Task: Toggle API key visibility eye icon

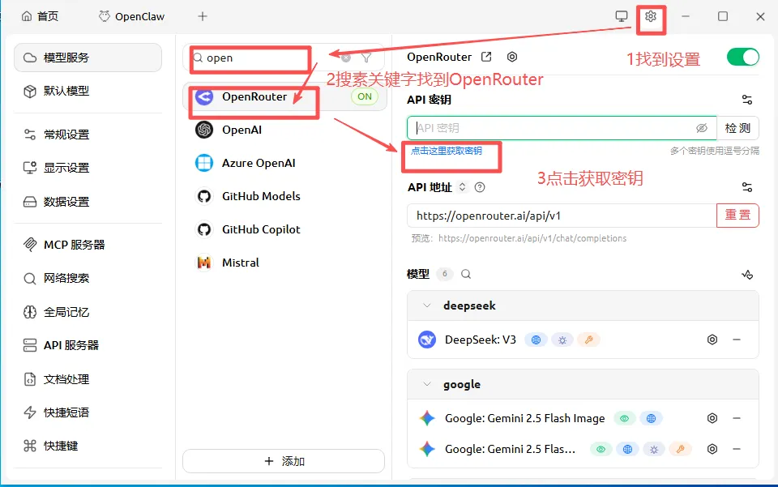Action: pyautogui.click(x=701, y=129)
